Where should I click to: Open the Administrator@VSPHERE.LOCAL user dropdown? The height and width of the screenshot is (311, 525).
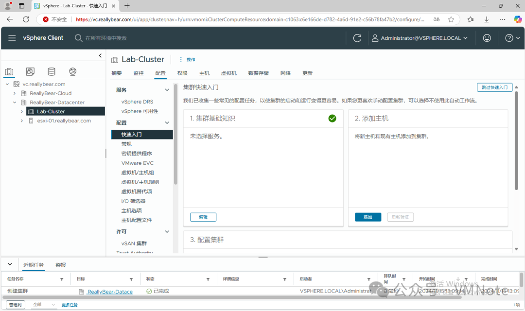pyautogui.click(x=420, y=38)
